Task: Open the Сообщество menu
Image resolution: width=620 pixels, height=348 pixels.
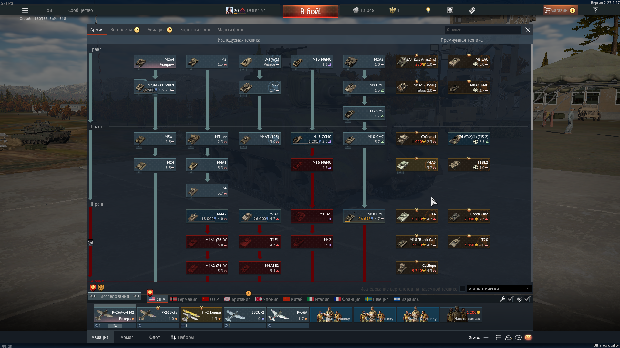Action: (81, 10)
